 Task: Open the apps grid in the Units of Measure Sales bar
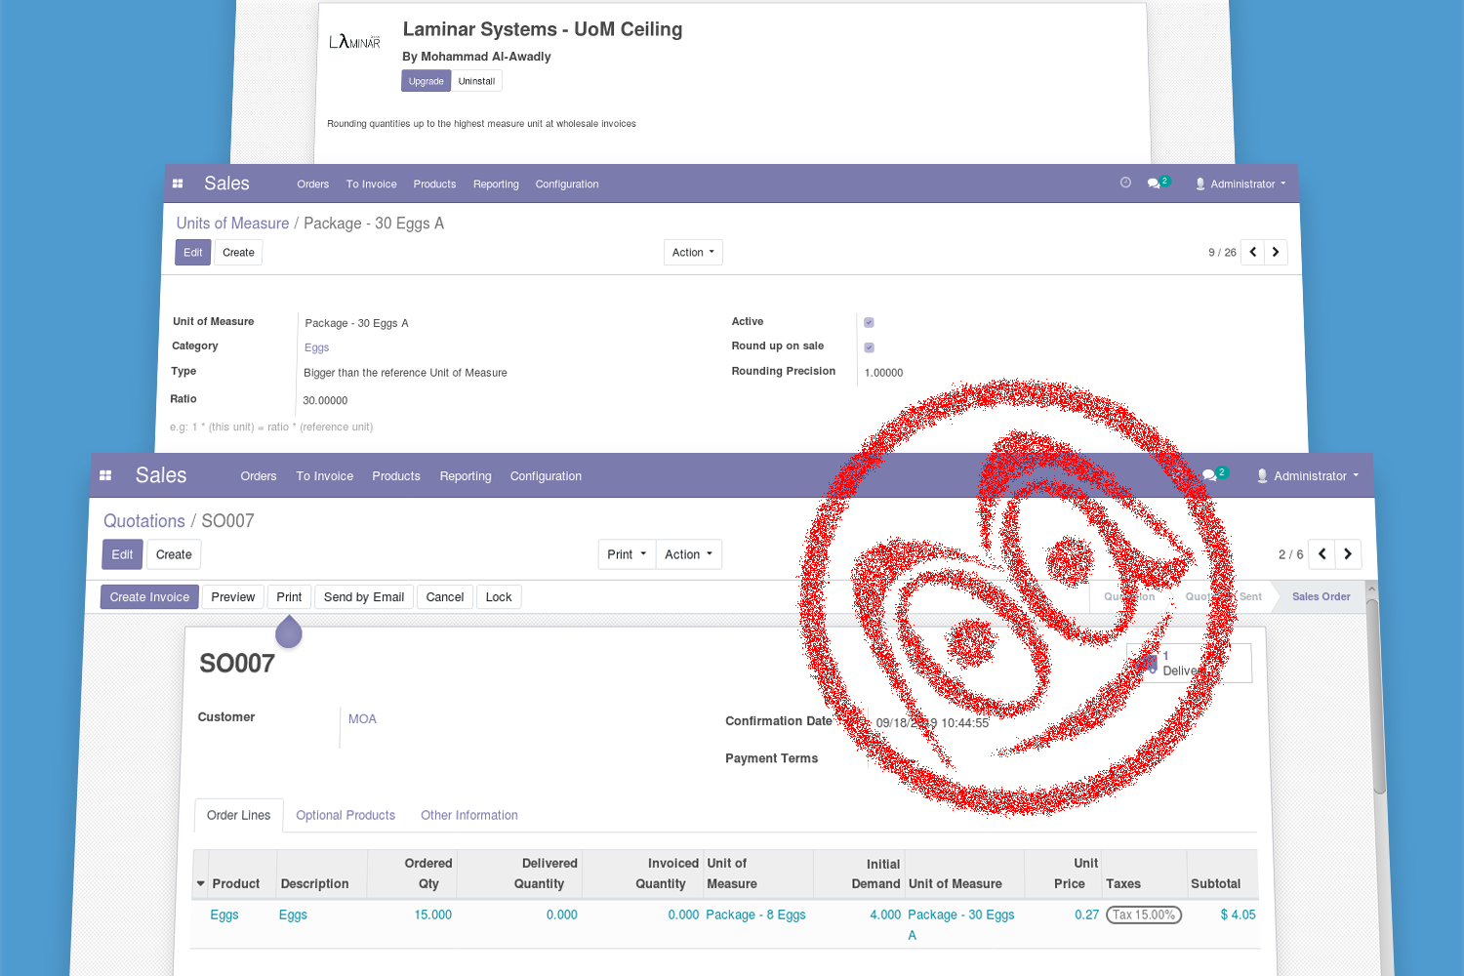pos(178,183)
